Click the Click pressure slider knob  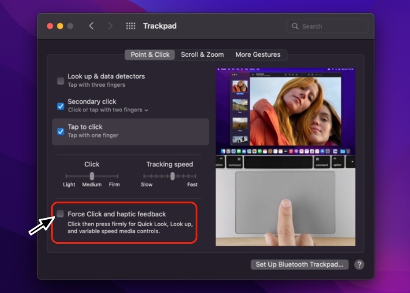click(92, 176)
